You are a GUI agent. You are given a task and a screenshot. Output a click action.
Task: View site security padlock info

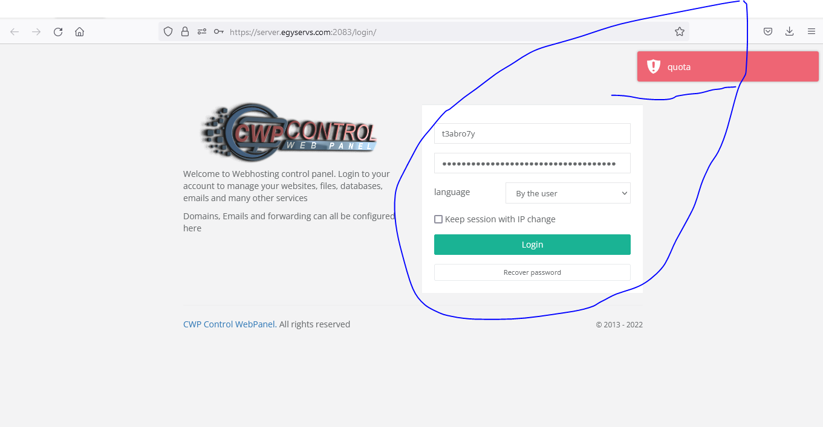(185, 31)
